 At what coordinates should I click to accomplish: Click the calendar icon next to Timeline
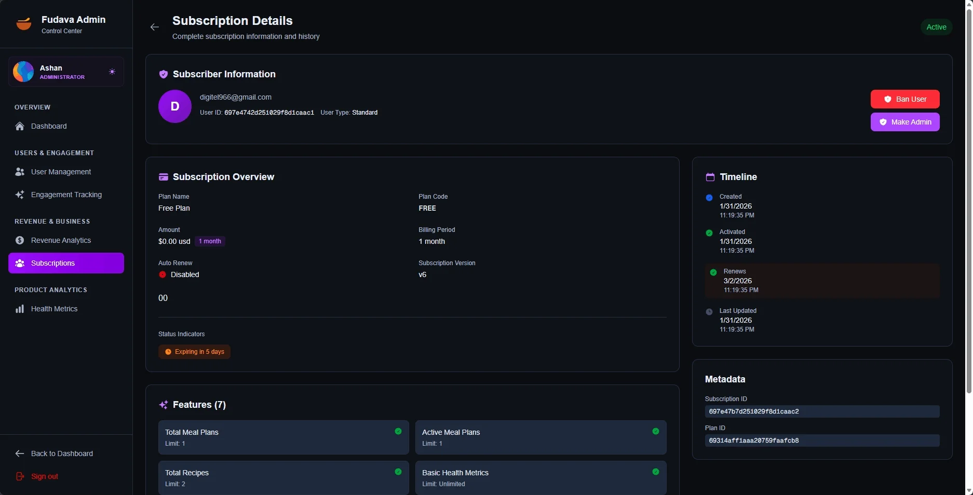(x=710, y=177)
